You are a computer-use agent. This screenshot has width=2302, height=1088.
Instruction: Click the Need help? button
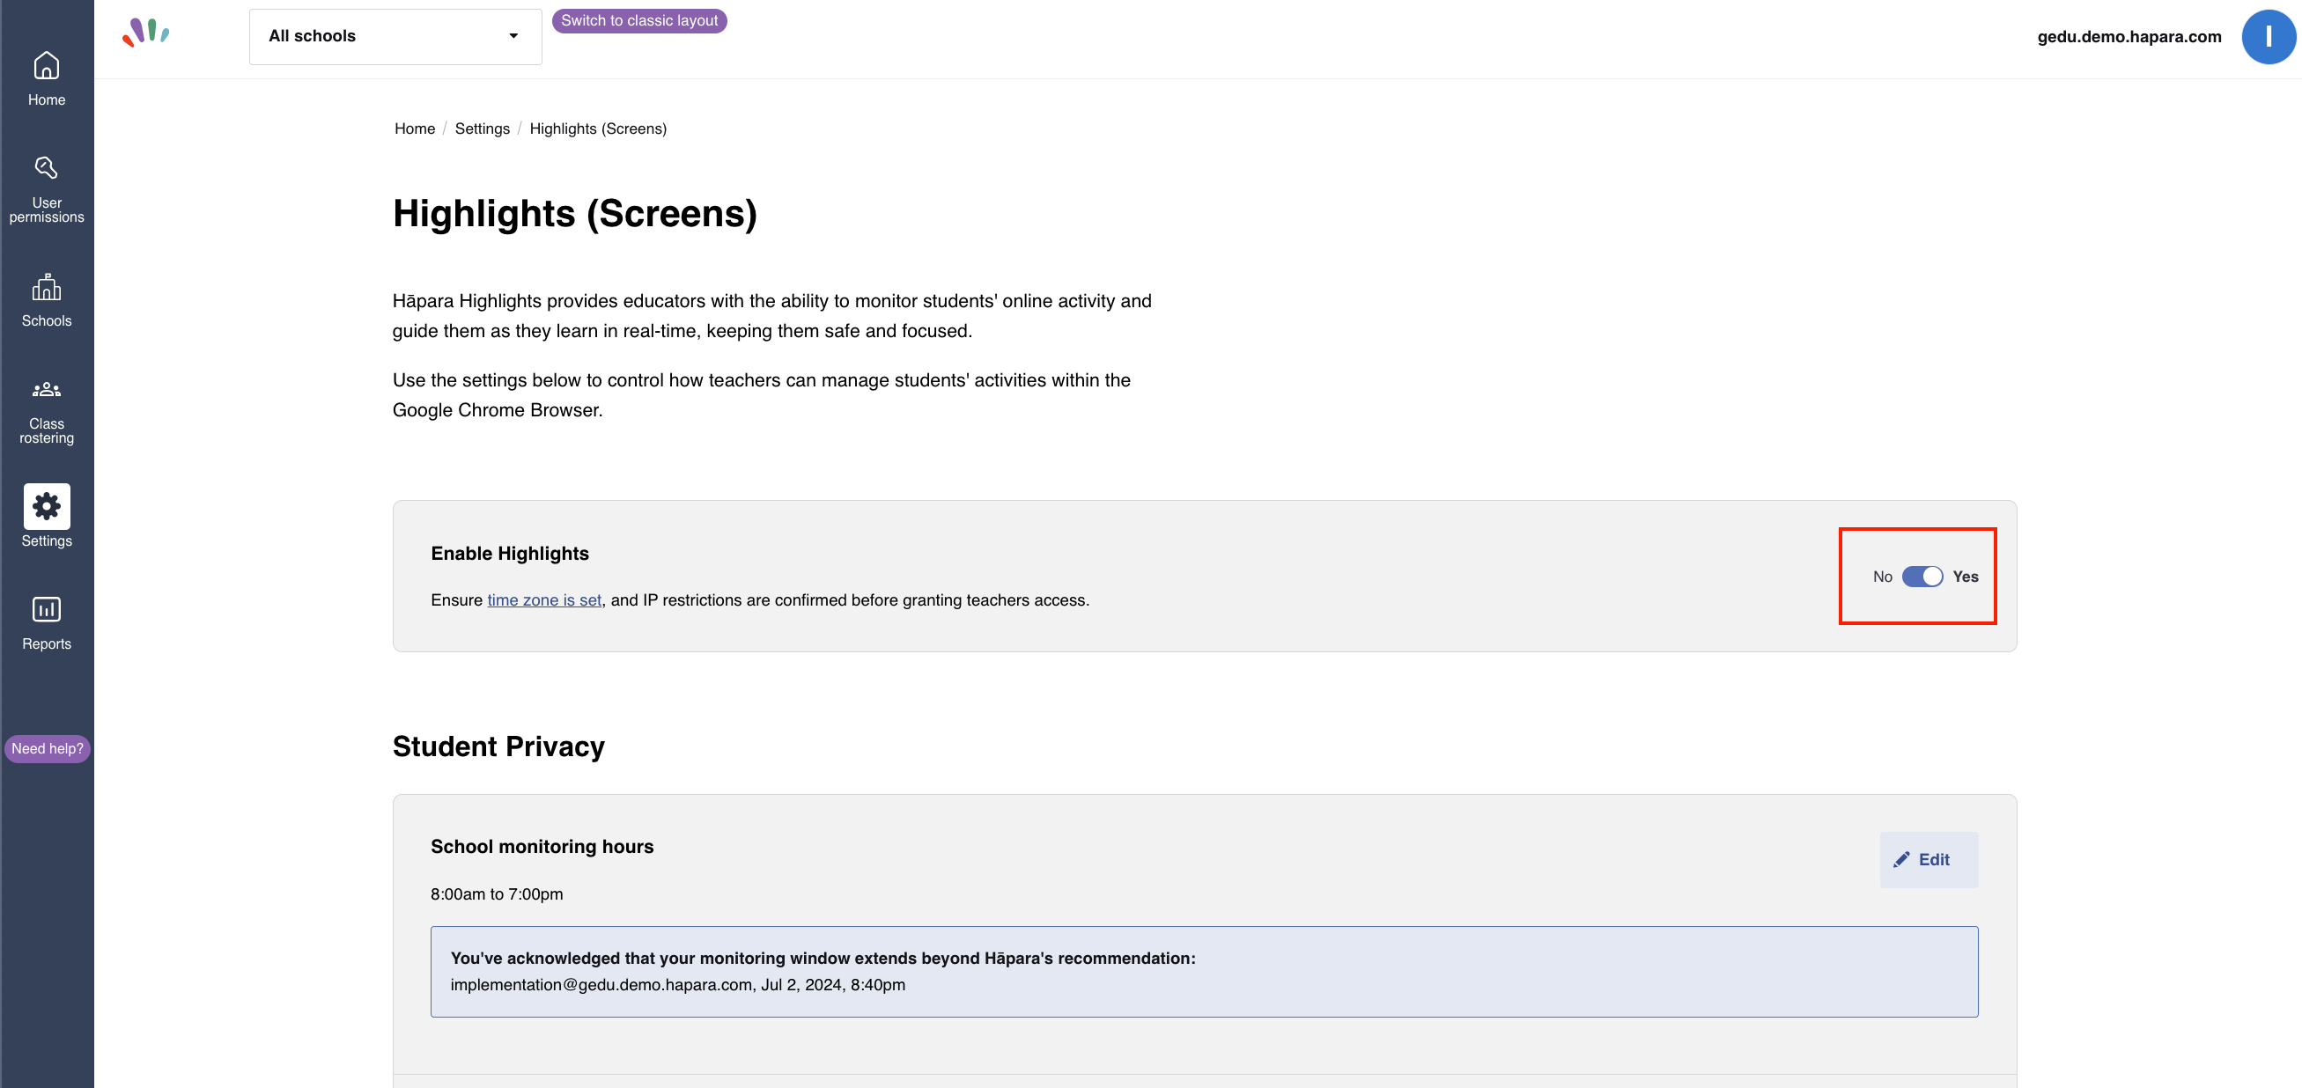pos(48,748)
